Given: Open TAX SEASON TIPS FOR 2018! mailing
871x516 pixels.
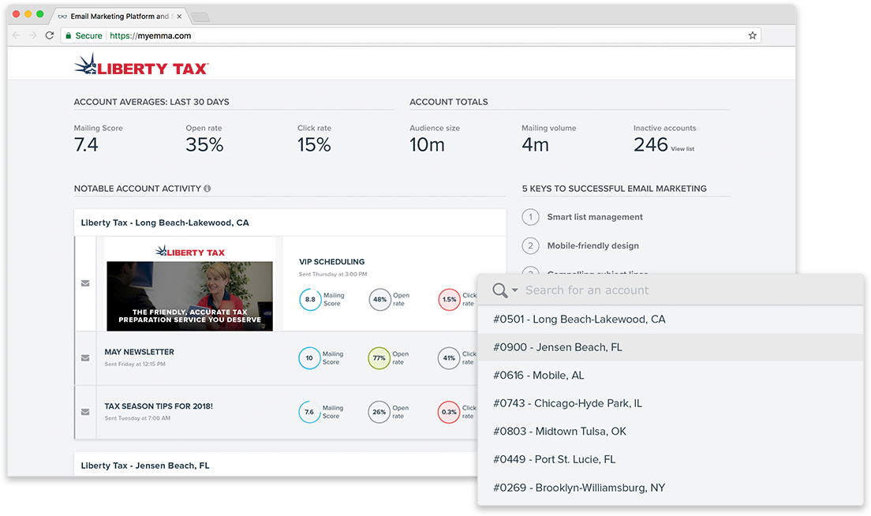Looking at the screenshot, I should tap(159, 406).
